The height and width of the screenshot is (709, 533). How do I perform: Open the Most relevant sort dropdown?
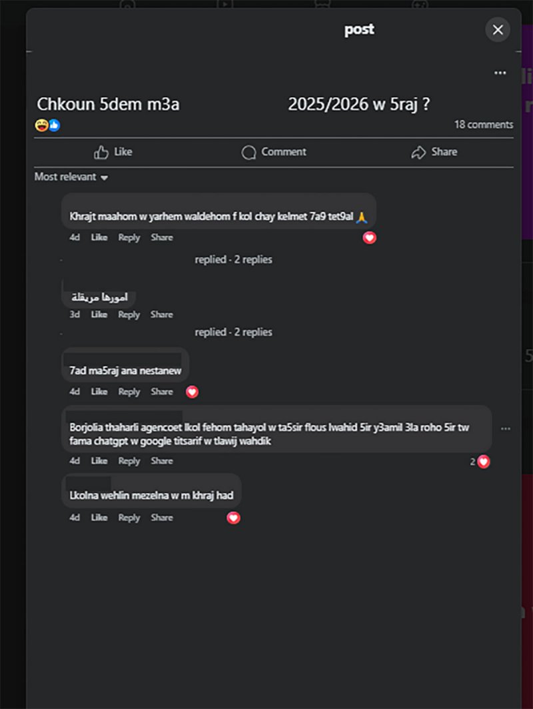point(71,177)
